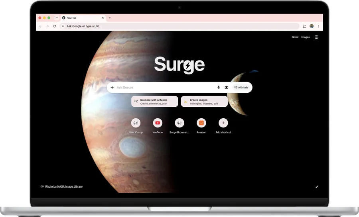Go back with the back arrow
The width and height of the screenshot is (359, 217).
41,26
